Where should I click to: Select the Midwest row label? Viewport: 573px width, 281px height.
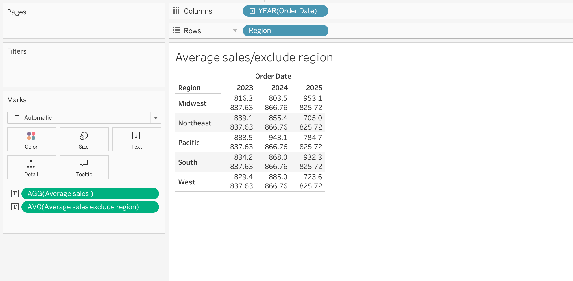coord(192,103)
